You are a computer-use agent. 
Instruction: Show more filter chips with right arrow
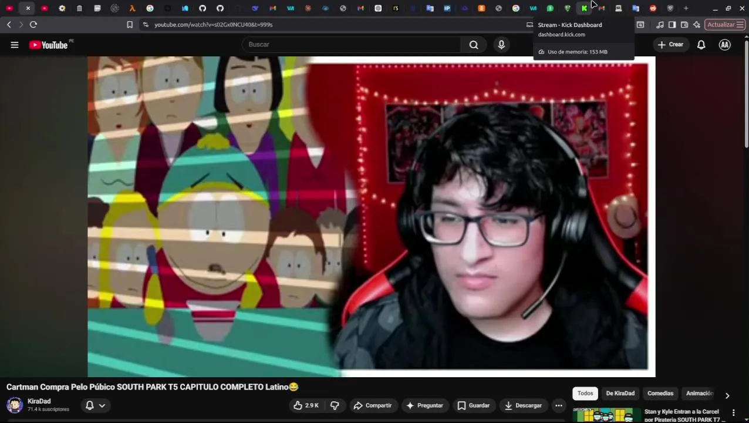pos(727,395)
